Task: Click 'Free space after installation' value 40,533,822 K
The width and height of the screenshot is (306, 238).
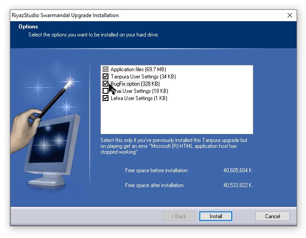Action: (x=238, y=185)
